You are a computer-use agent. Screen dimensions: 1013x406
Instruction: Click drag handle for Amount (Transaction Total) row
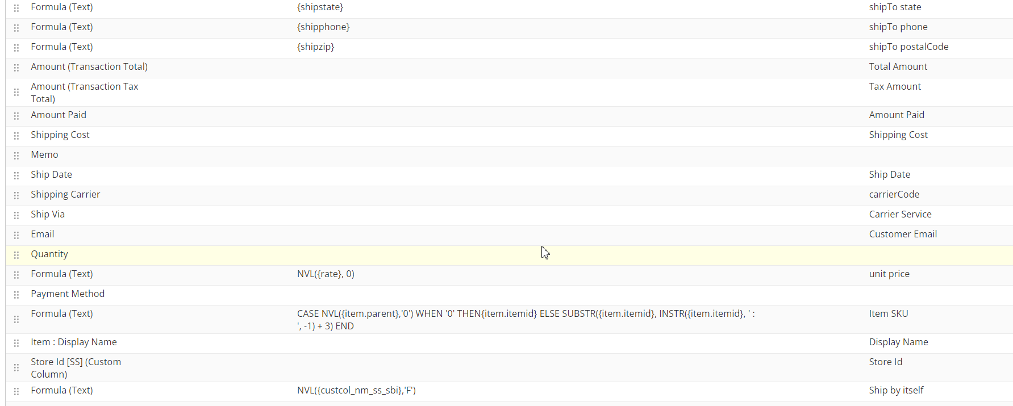pos(16,68)
